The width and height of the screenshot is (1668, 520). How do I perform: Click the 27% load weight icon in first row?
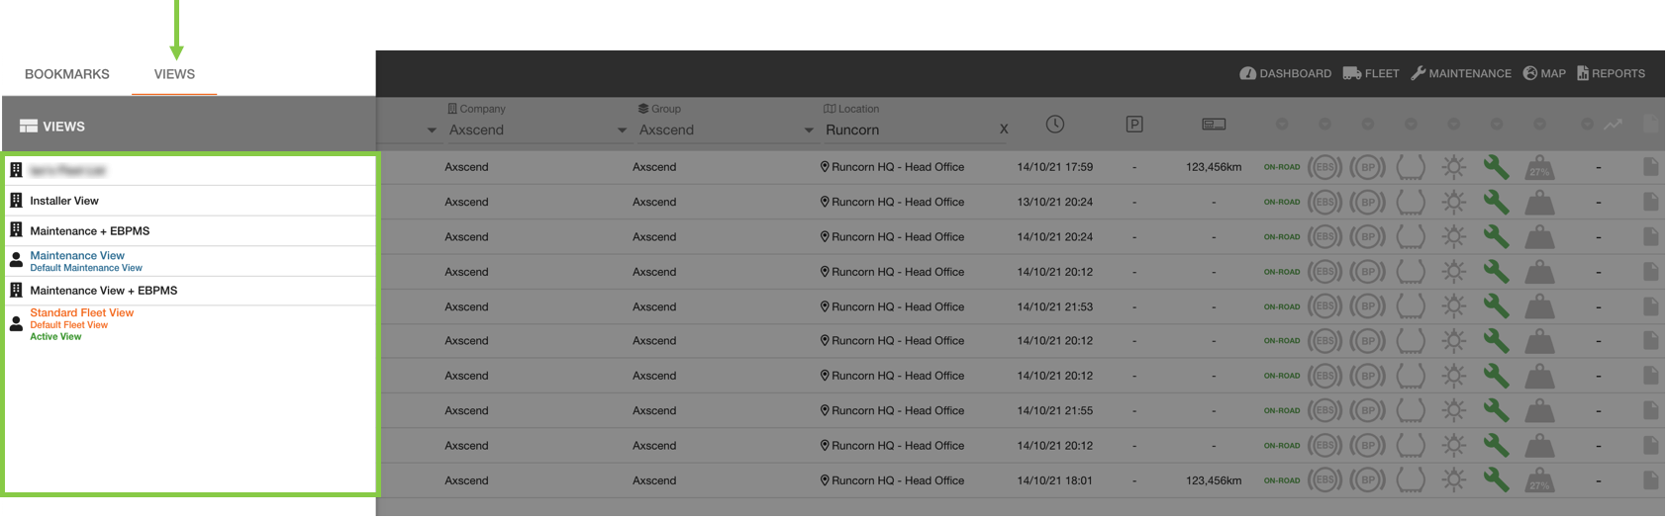point(1539,168)
